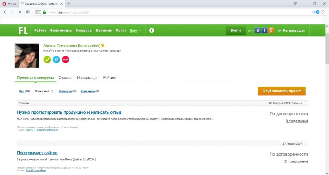Log in with Facebook icon

tap(264, 31)
